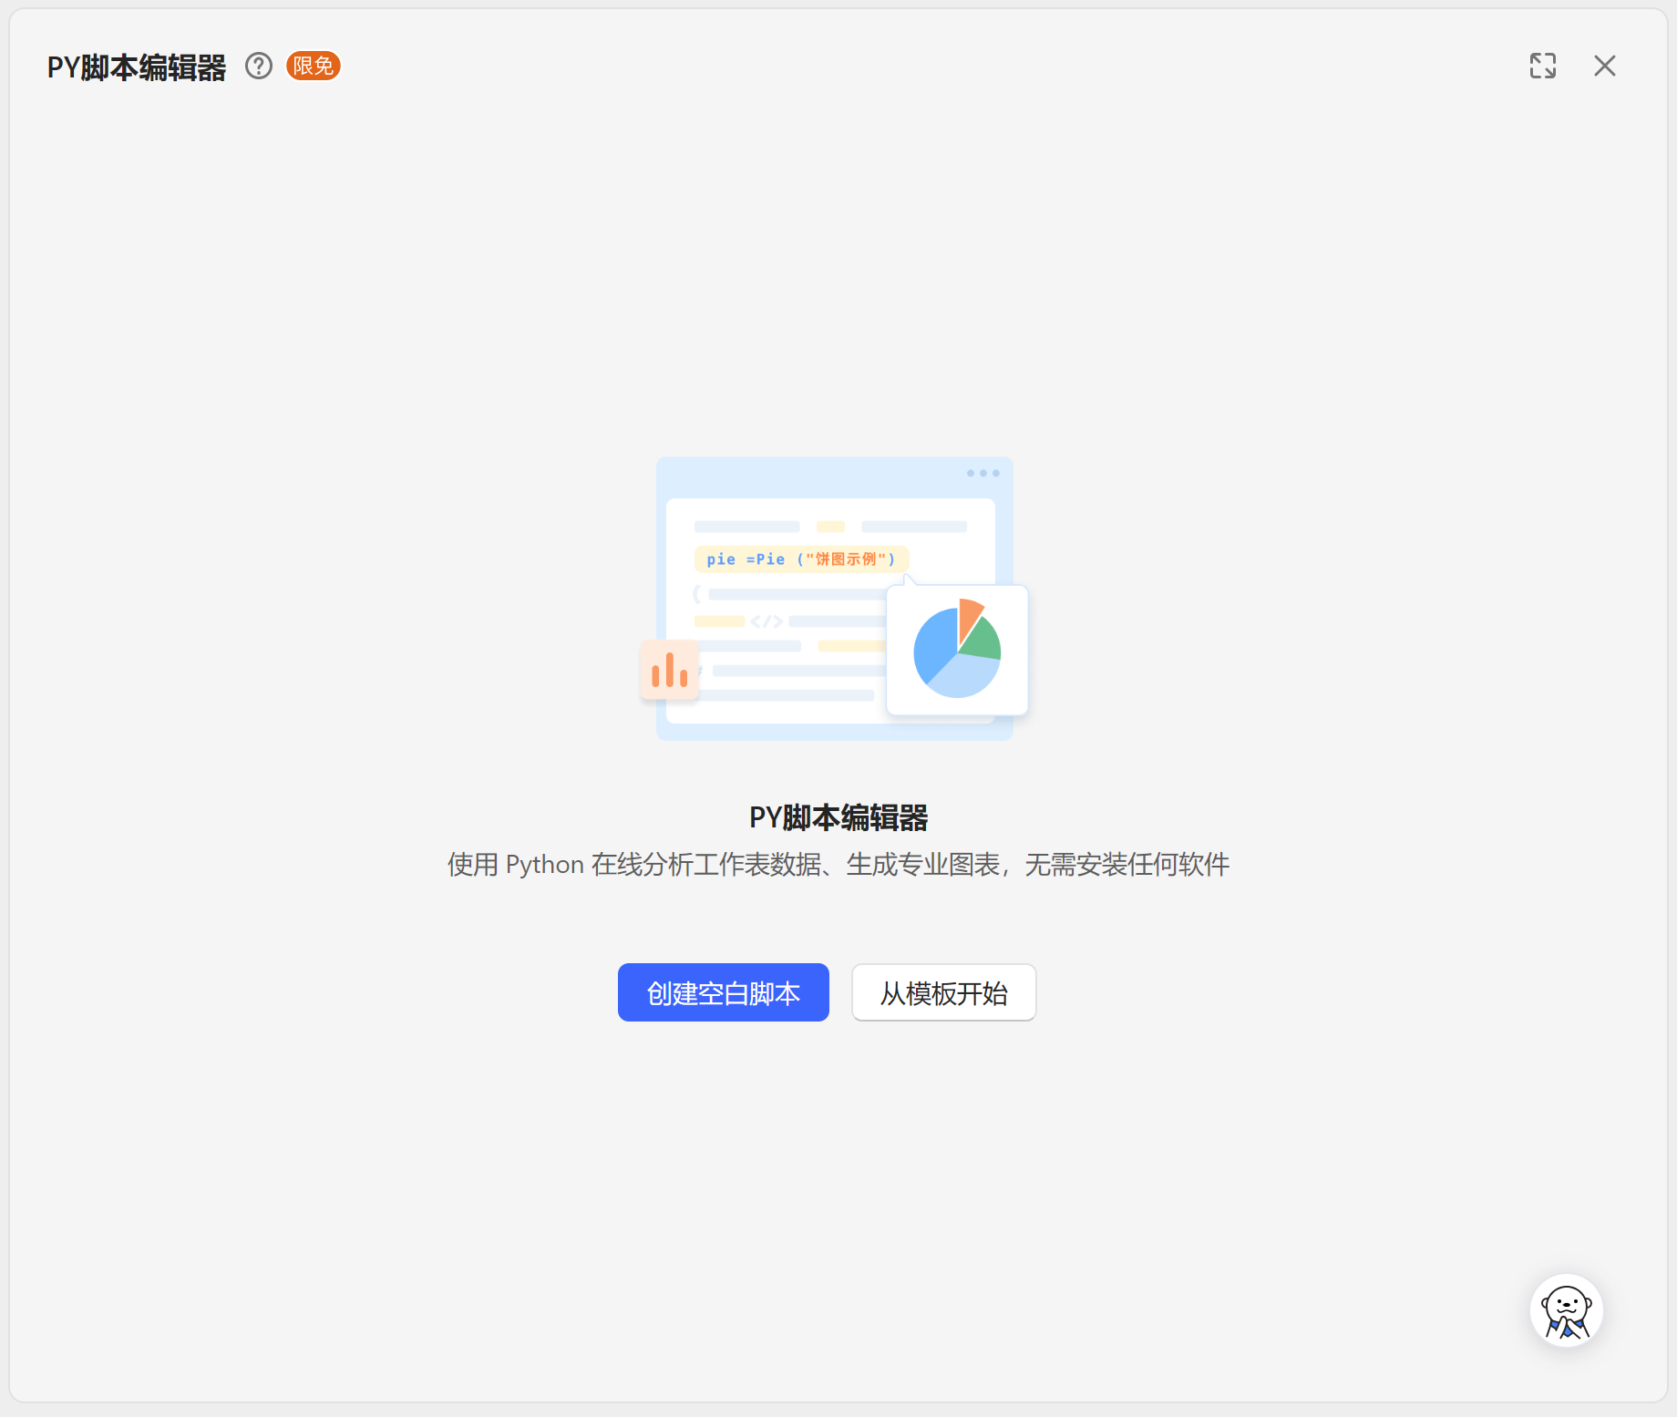Click the orange 限免 badge
Viewport: 1677px width, 1417px height.
tap(313, 66)
